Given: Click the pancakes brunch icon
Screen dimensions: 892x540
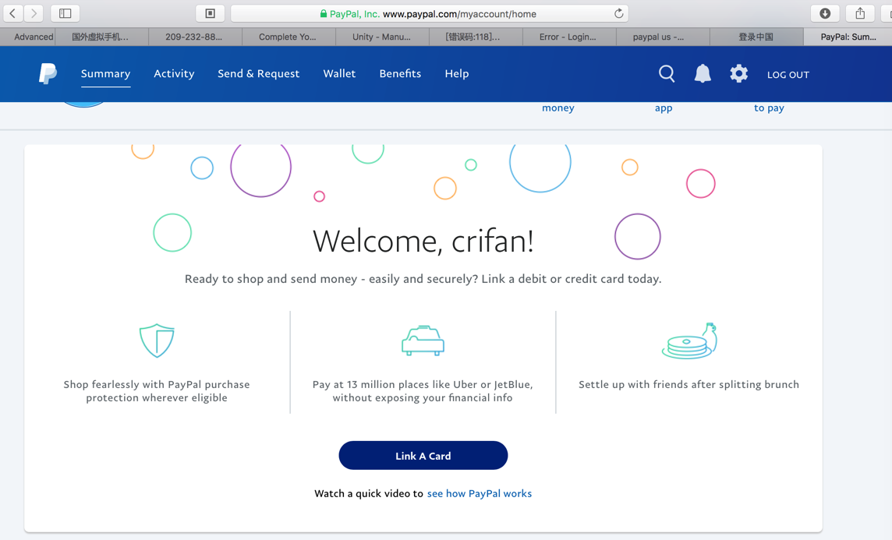Looking at the screenshot, I should tap(689, 341).
